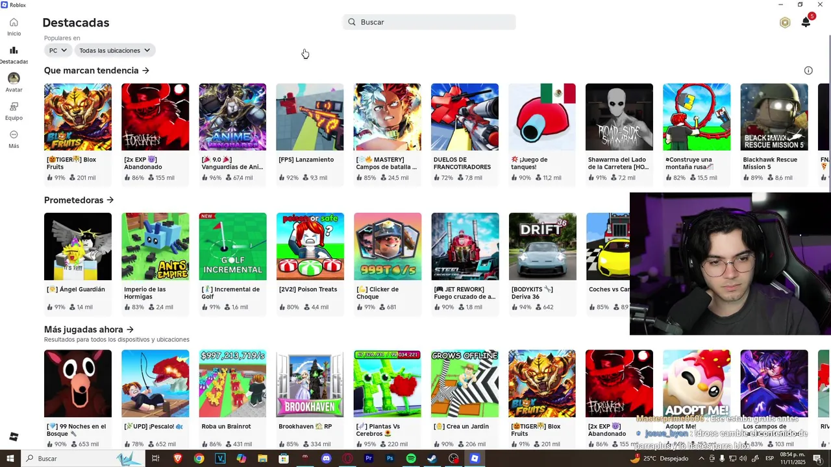The image size is (831, 467).
Task: Open Steam from taskbar
Action: click(432, 459)
